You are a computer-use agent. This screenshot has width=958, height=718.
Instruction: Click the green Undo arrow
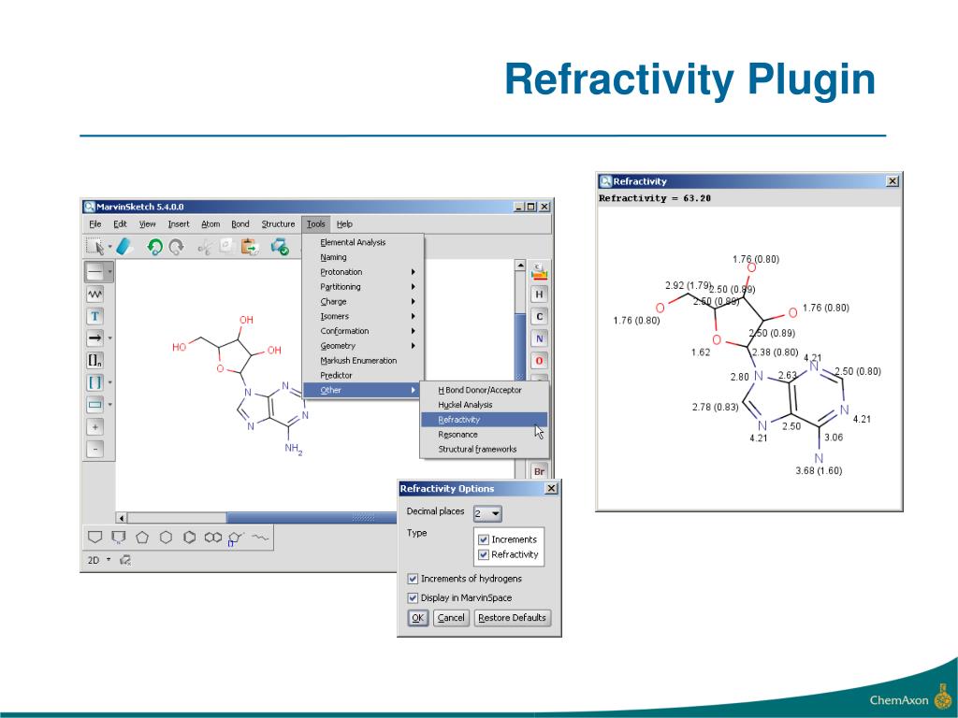[x=154, y=247]
